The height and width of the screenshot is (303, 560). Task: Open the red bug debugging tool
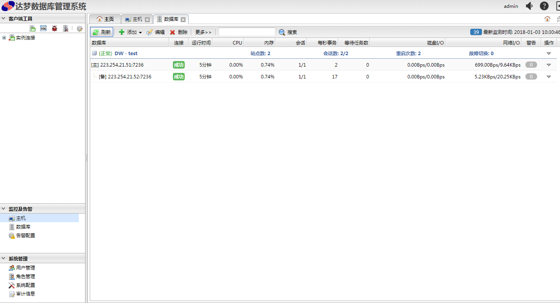click(54, 28)
